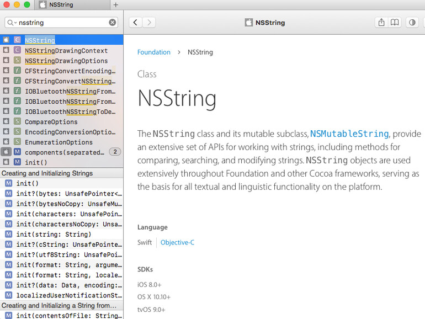Image resolution: width=425 pixels, height=319 pixels.
Task: Go forward to next documentation page
Action: coord(149,23)
